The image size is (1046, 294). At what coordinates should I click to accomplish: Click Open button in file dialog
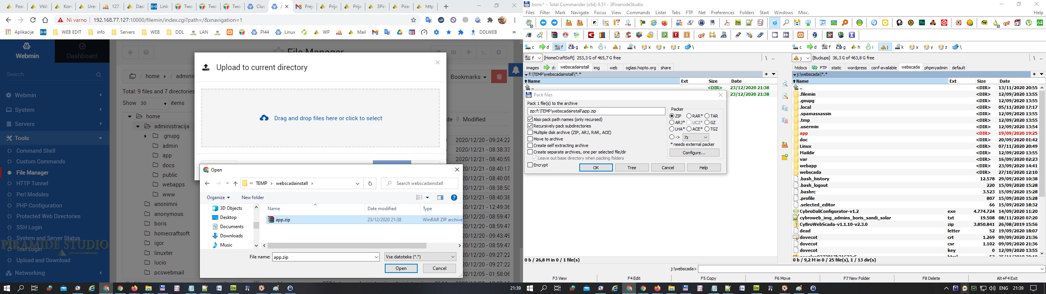[401, 268]
